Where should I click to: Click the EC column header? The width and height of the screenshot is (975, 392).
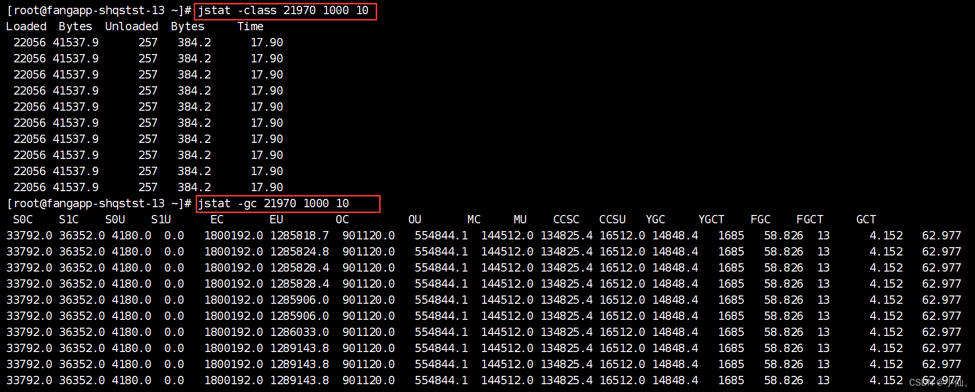tap(217, 220)
